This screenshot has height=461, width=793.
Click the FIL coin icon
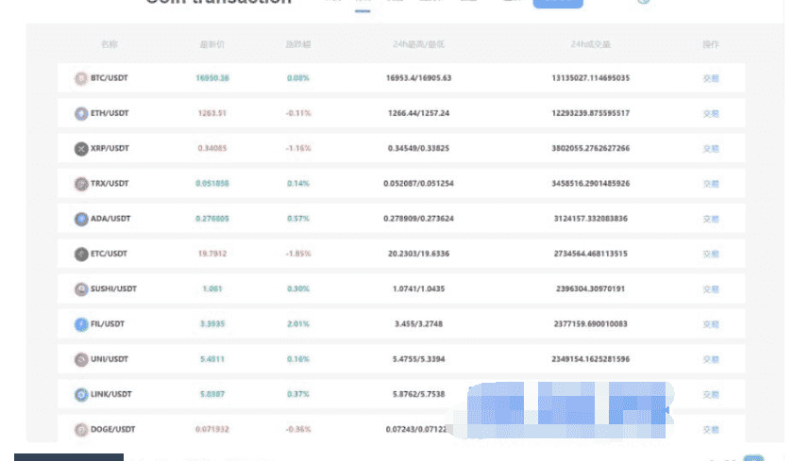pyautogui.click(x=81, y=324)
